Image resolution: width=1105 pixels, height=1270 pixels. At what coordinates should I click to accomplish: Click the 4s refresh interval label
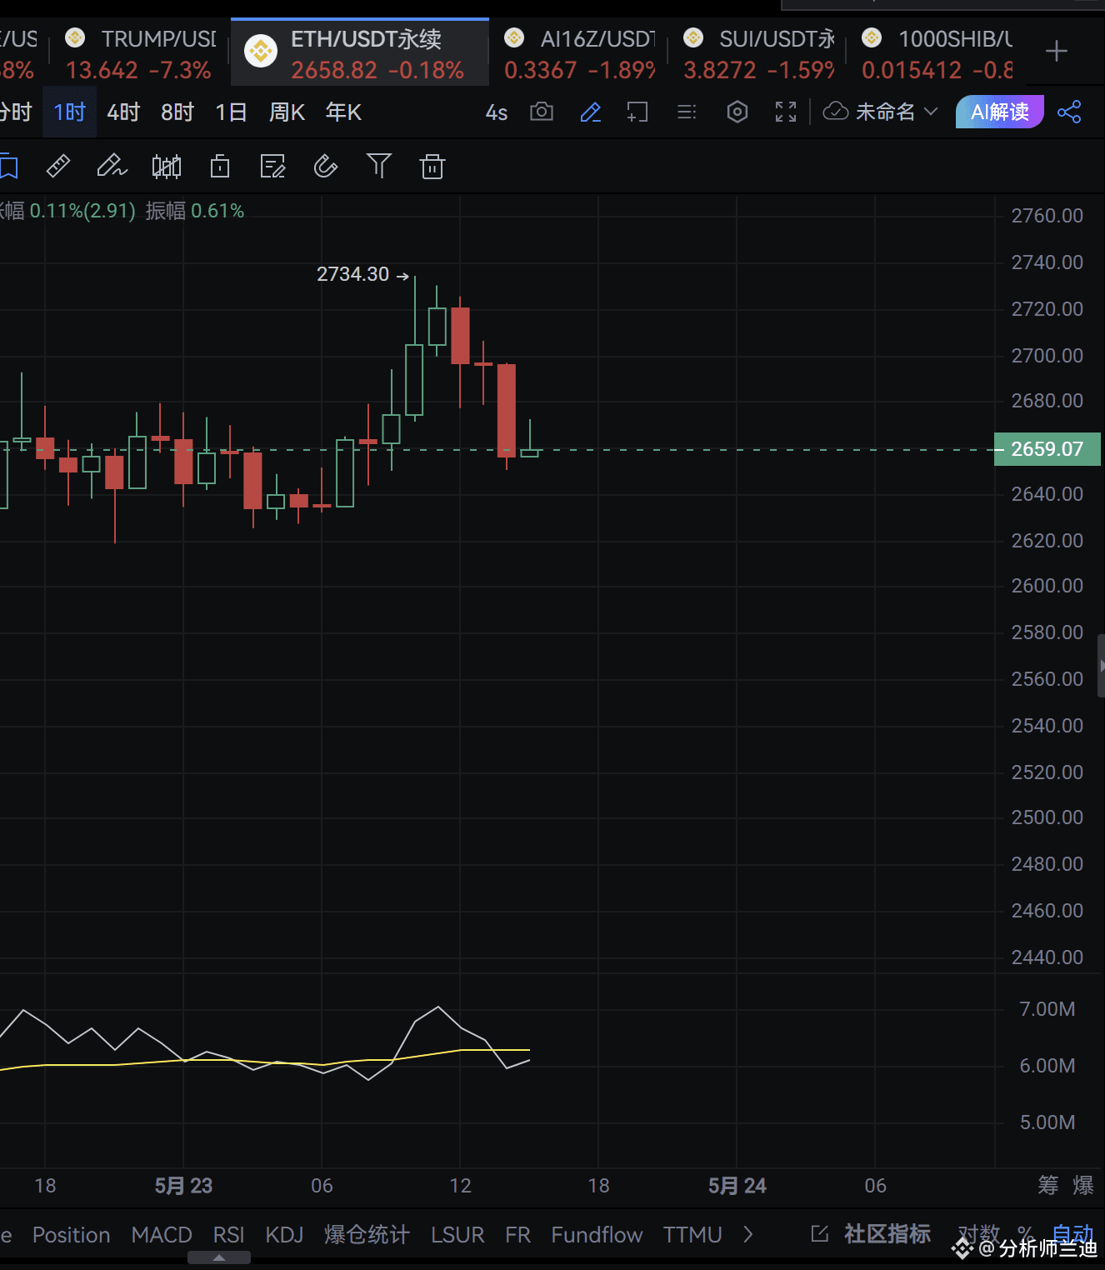point(497,112)
